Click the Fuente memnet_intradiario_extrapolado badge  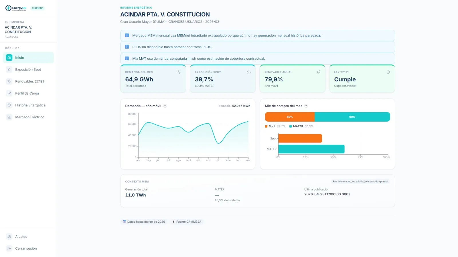point(360,182)
